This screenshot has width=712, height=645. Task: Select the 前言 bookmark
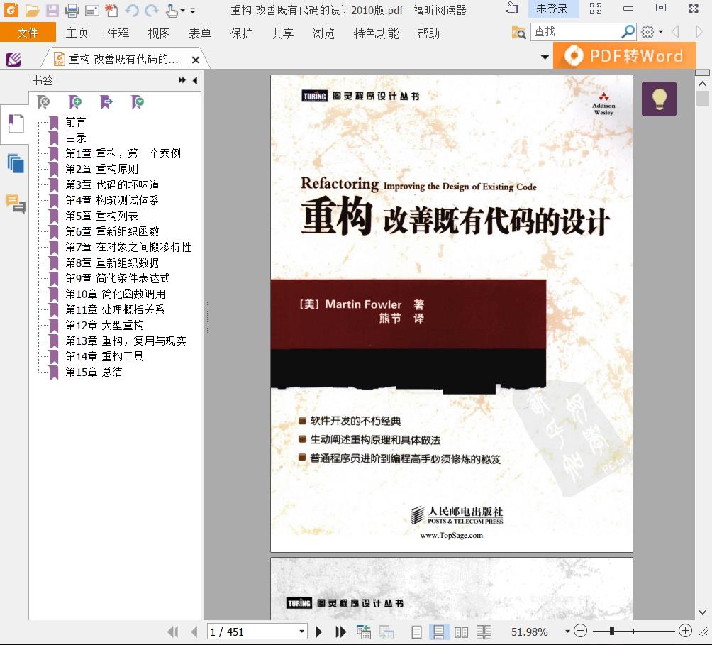75,122
